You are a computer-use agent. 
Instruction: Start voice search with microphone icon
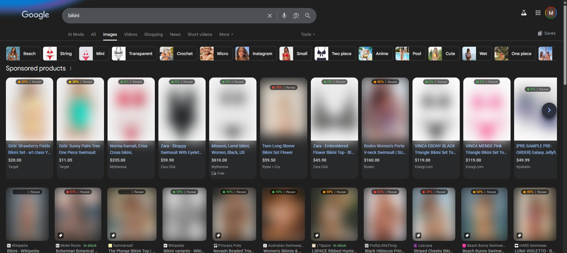(x=284, y=16)
